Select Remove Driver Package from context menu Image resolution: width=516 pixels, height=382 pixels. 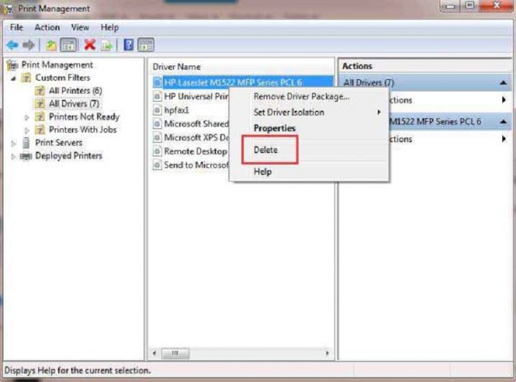coord(301,96)
